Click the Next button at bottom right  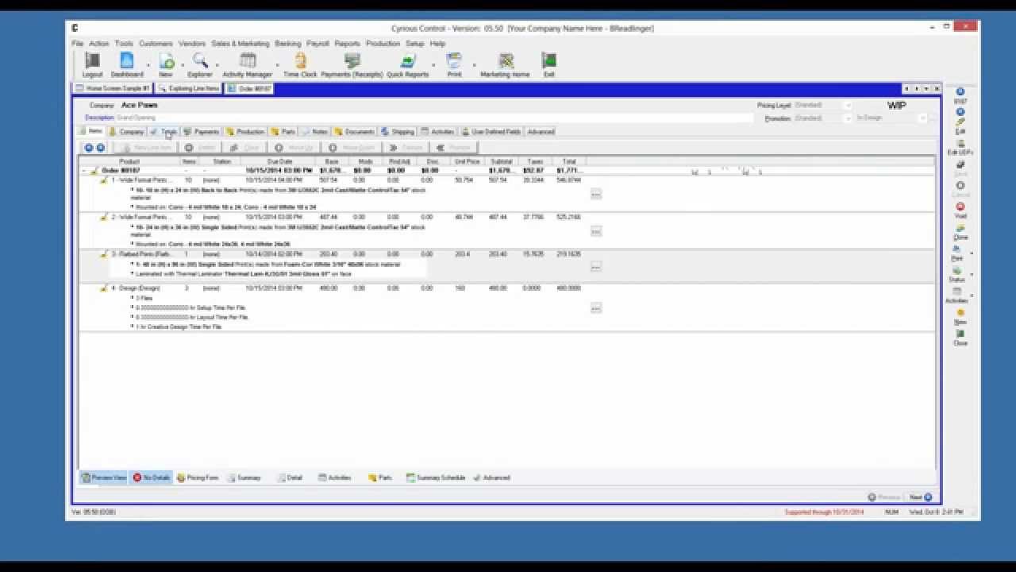tap(921, 497)
